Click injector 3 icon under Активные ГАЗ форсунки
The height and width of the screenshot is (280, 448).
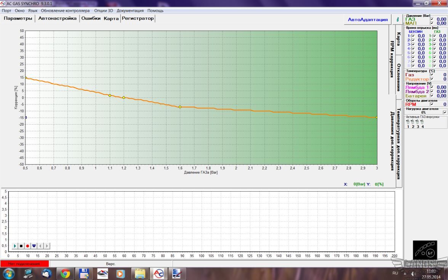[418, 122]
